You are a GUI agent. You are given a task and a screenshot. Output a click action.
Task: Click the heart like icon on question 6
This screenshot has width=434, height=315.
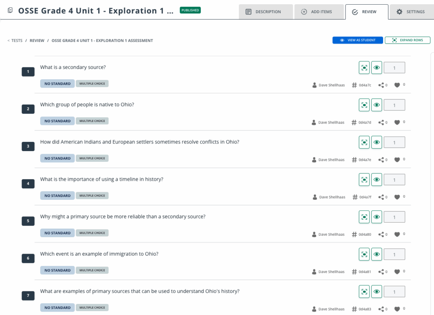(397, 271)
